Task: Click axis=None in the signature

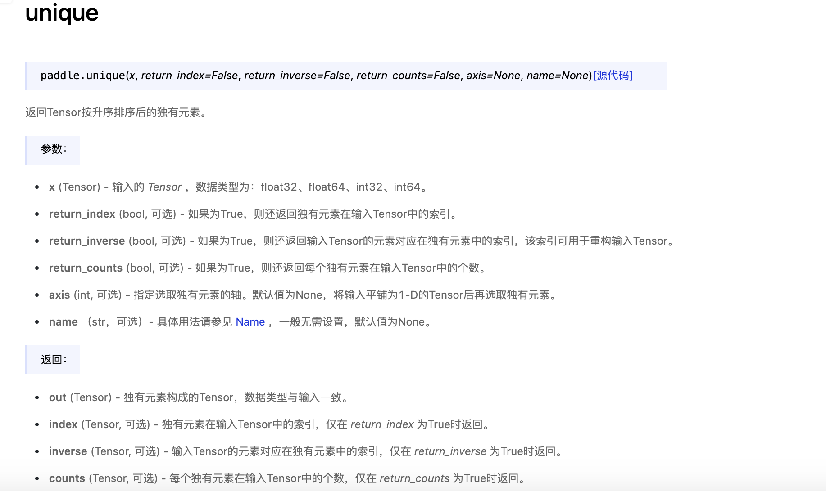Action: (x=493, y=76)
